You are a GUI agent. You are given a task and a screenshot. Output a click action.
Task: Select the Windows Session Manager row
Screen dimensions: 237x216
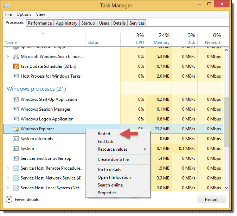pyautogui.click(x=113, y=109)
